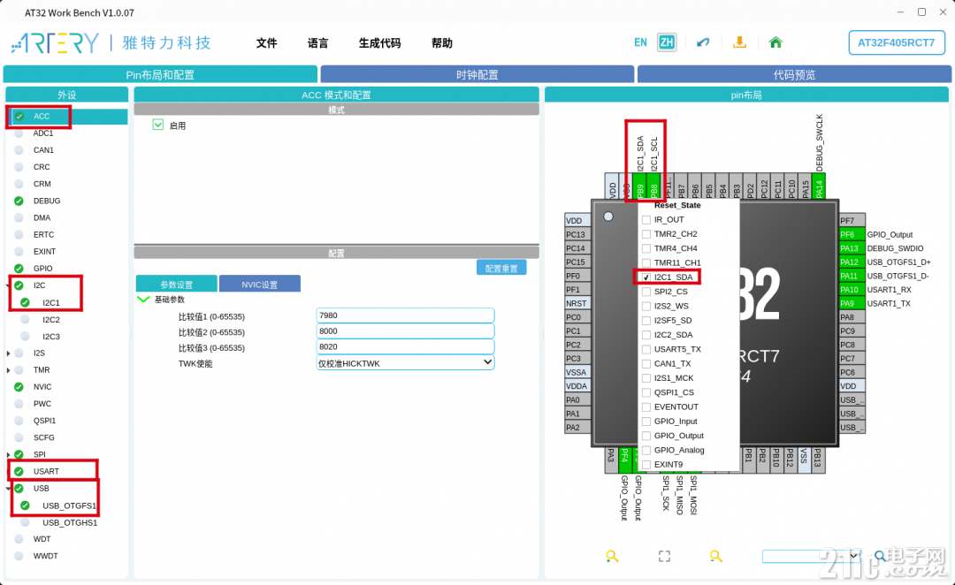Expand the SPI tree node
This screenshot has height=585, width=955.
[9, 455]
